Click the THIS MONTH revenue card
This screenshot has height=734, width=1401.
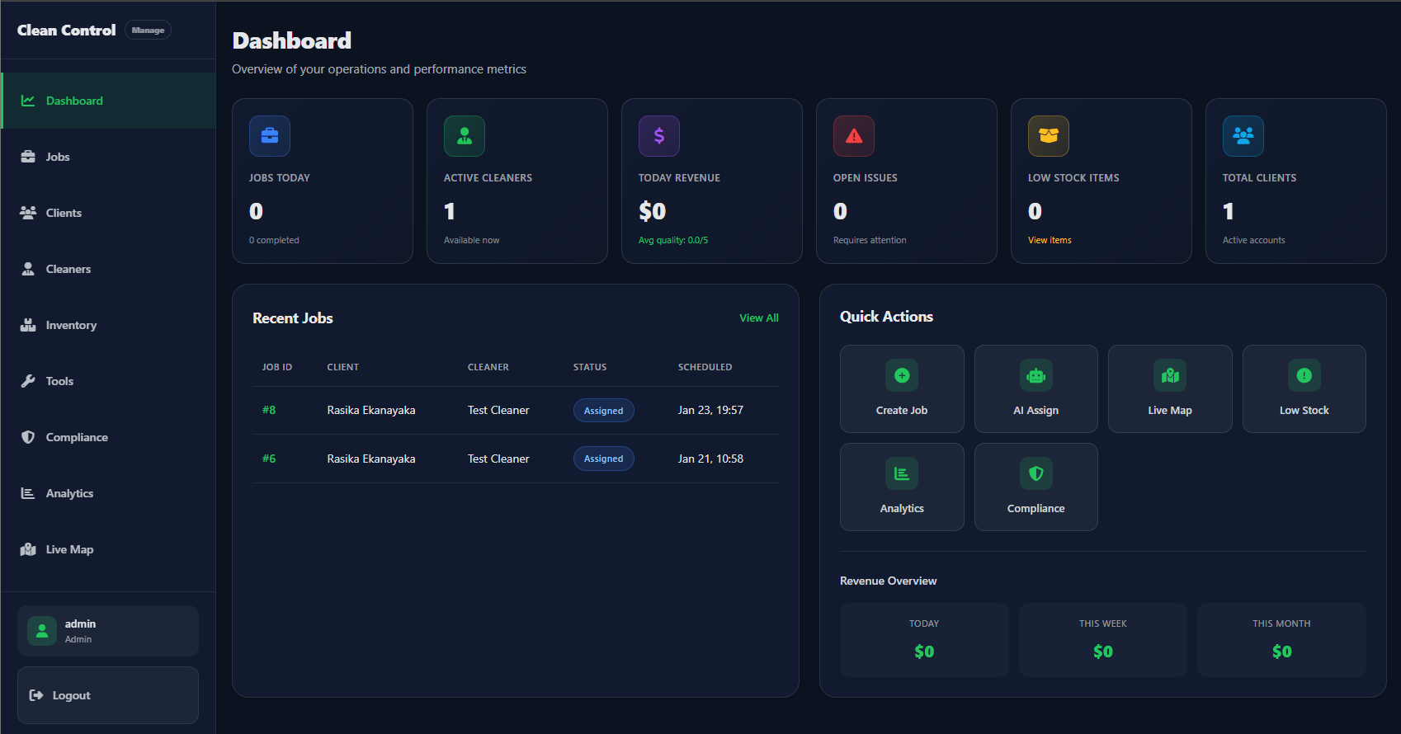coord(1281,640)
